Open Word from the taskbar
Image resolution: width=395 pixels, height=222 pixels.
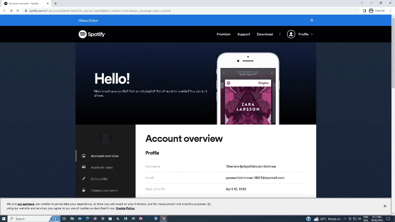point(126,219)
